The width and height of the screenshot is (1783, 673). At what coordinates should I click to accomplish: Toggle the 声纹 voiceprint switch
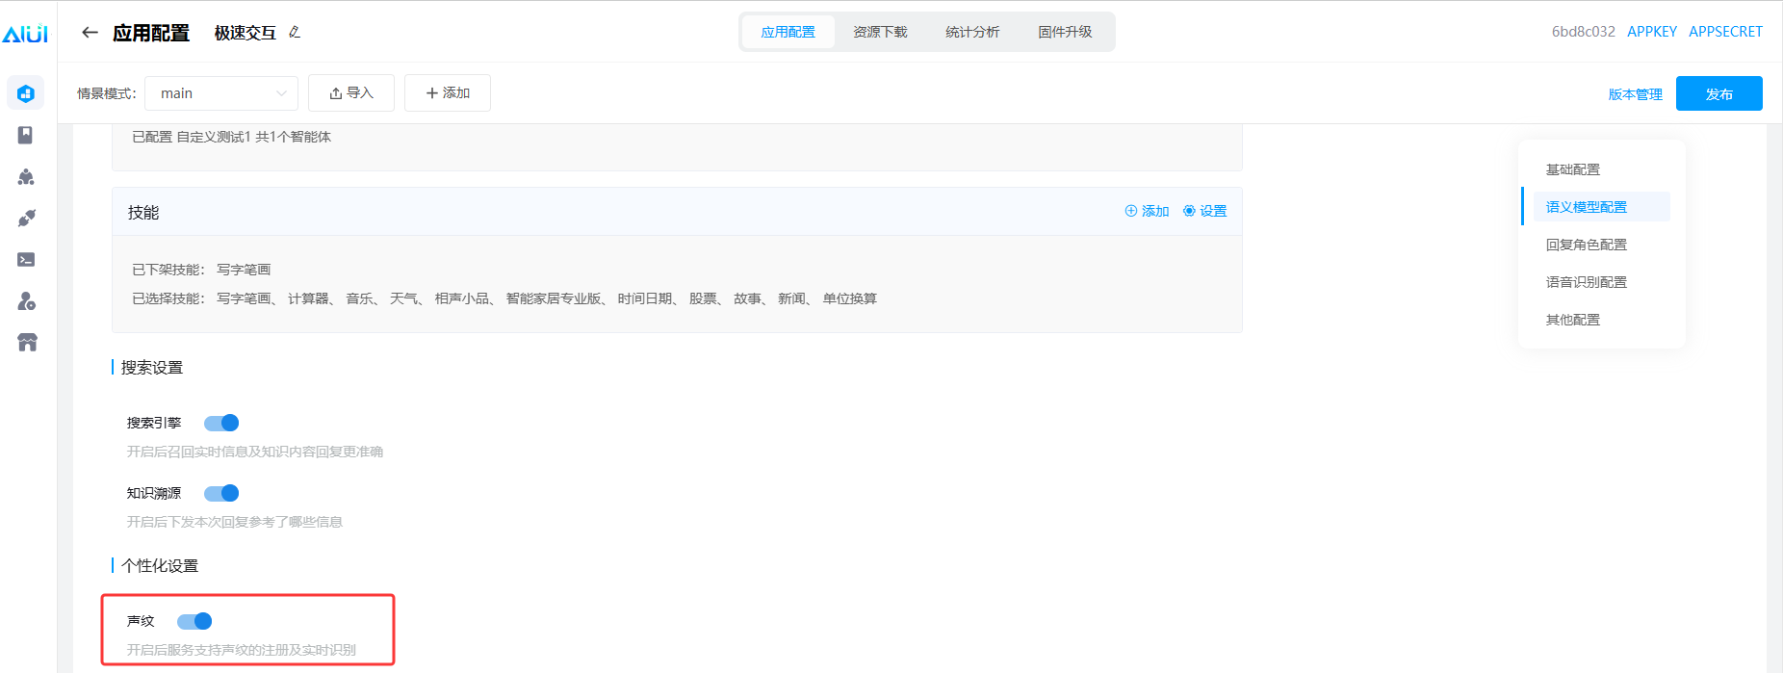pos(194,621)
